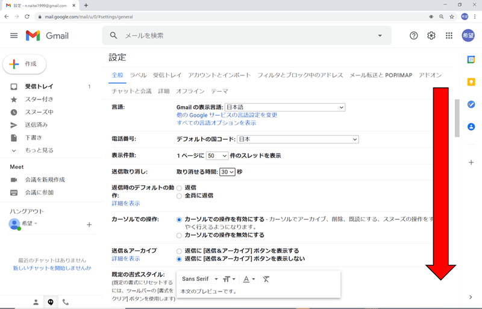Viewport: 482px width, 309px height.
Task: Open the Help question mark icon
Action: tap(413, 36)
